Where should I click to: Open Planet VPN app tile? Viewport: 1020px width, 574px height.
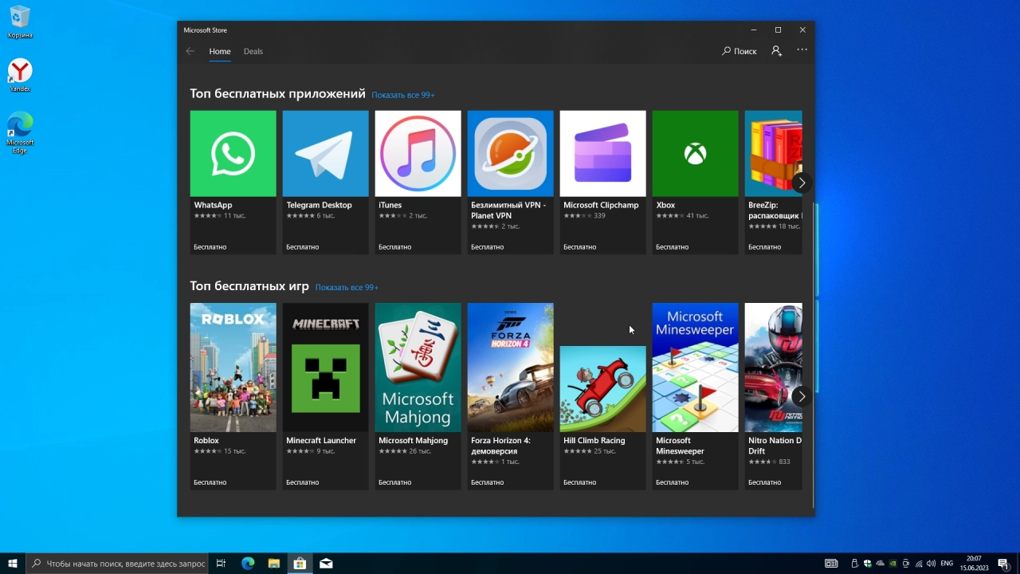coord(510,183)
